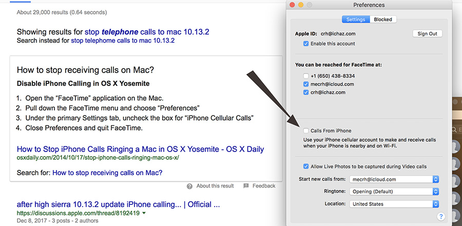The height and width of the screenshot is (226, 462).
Task: Toggle Allow Live Photos during Video calls
Action: point(306,166)
